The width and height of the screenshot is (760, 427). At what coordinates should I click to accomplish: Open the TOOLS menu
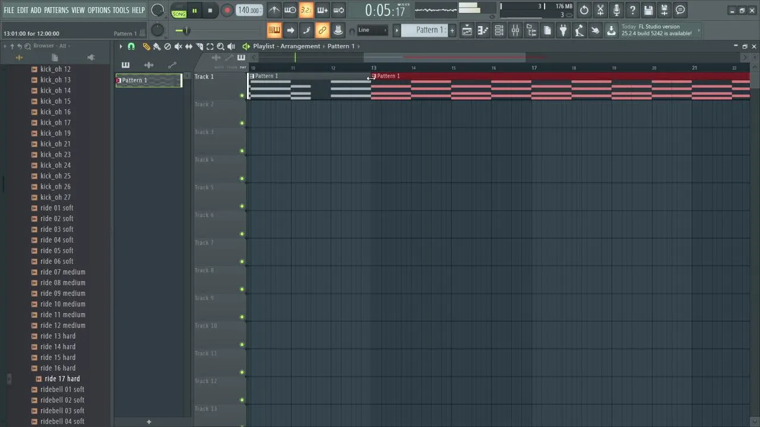pyautogui.click(x=121, y=10)
